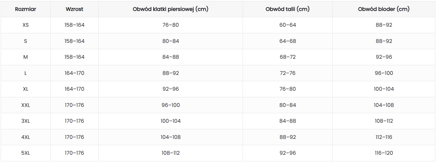
Task: Select the XXL size cell
Action: pyautogui.click(x=25, y=105)
